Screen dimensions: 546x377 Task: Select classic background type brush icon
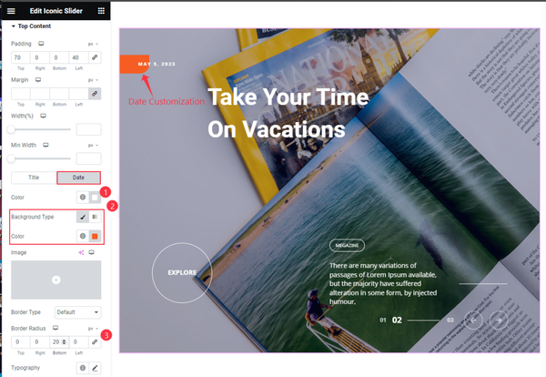(x=83, y=217)
